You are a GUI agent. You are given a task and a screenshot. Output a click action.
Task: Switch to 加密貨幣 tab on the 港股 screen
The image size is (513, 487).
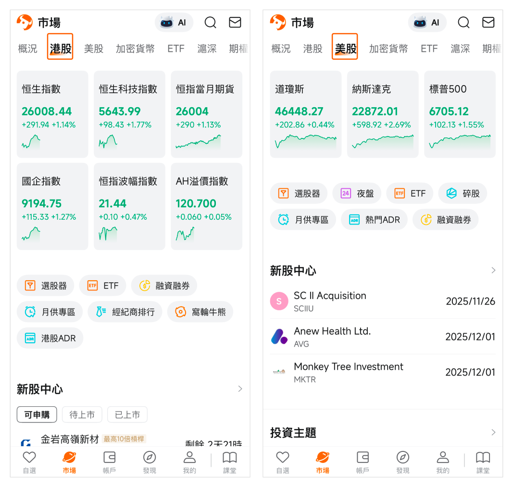coord(135,49)
